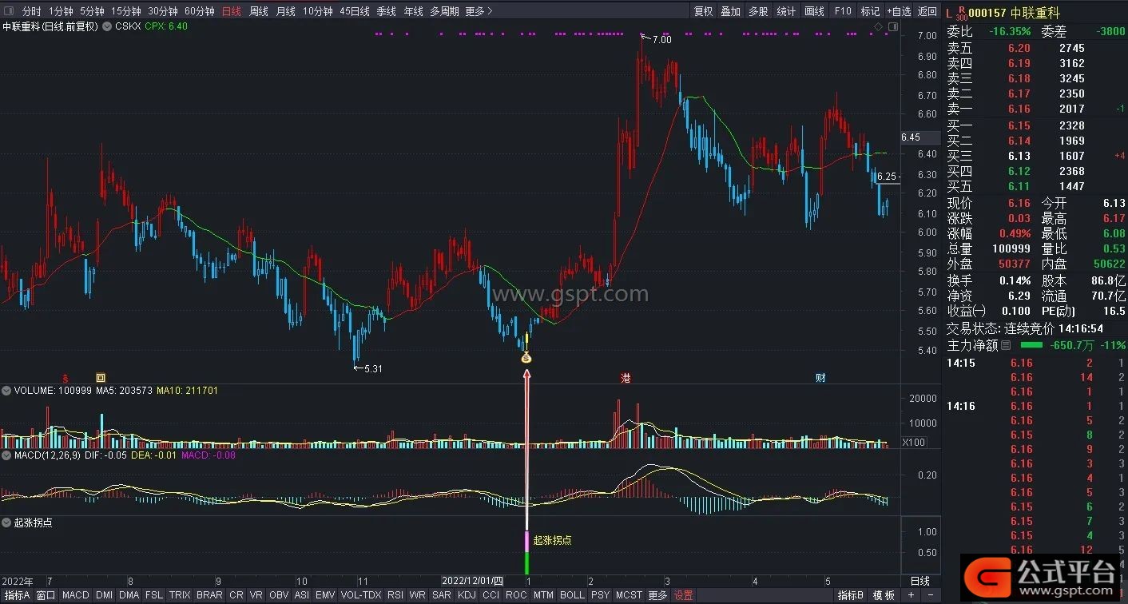The height and width of the screenshot is (604, 1128).
Task: Open 更多 indicators in bottom bar
Action: (657, 595)
